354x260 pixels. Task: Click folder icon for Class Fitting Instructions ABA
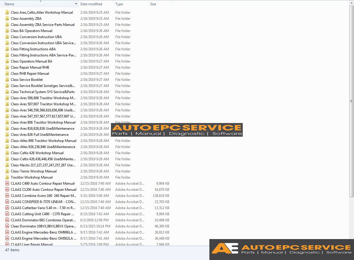coord(7,49)
